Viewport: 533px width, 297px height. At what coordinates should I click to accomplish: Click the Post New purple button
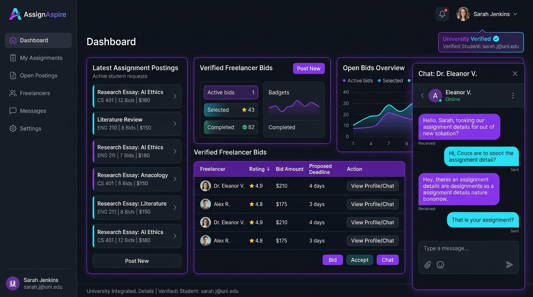pos(309,68)
